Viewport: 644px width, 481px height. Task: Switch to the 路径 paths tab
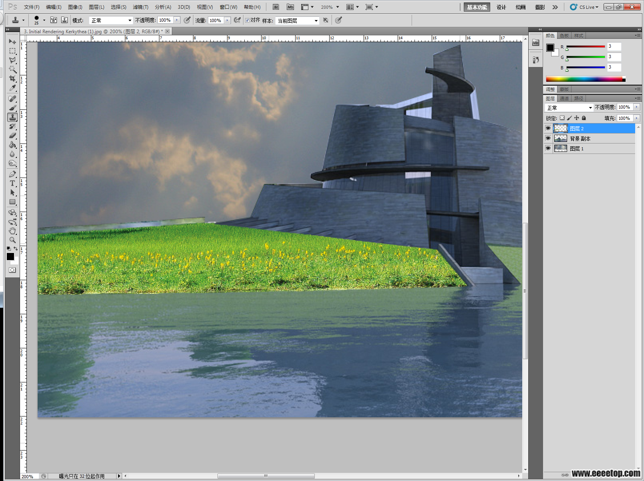[579, 98]
